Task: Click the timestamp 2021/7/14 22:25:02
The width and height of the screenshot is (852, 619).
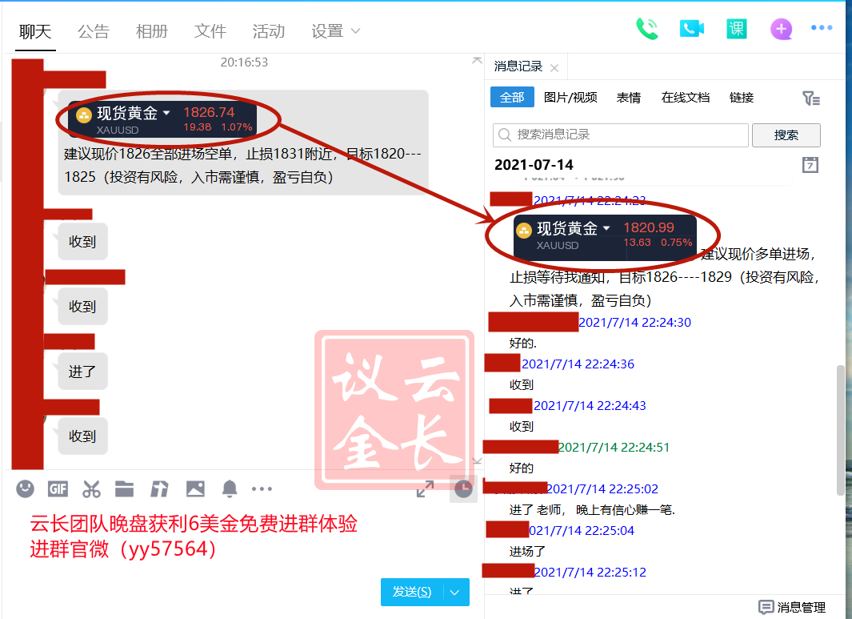Action: pos(602,488)
